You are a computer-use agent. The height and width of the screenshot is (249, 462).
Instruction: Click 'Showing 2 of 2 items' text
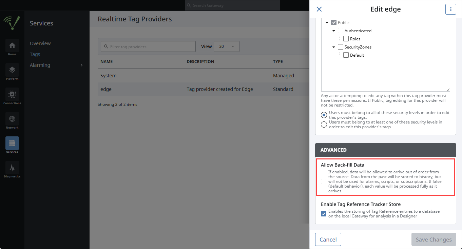pyautogui.click(x=117, y=104)
